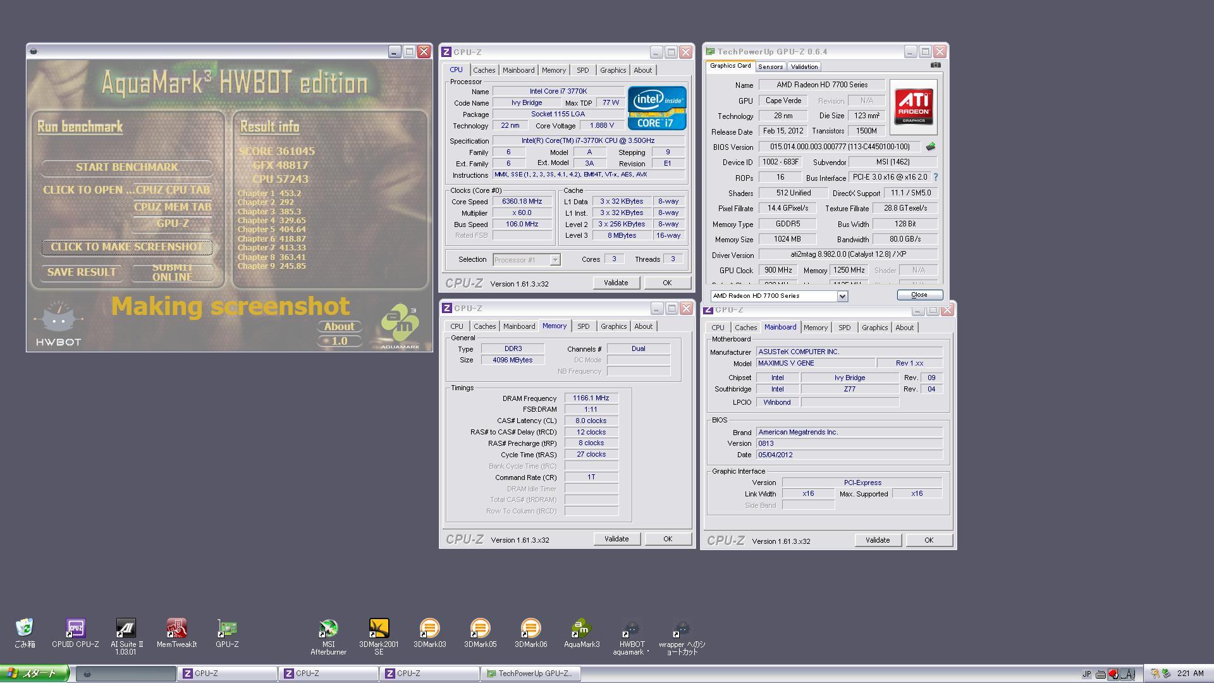Click About button in AquaMark
1214x683 pixels.
[339, 327]
